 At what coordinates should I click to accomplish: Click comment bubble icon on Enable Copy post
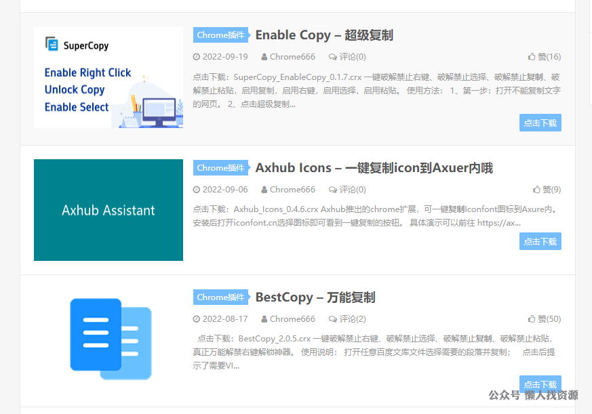tap(333, 57)
